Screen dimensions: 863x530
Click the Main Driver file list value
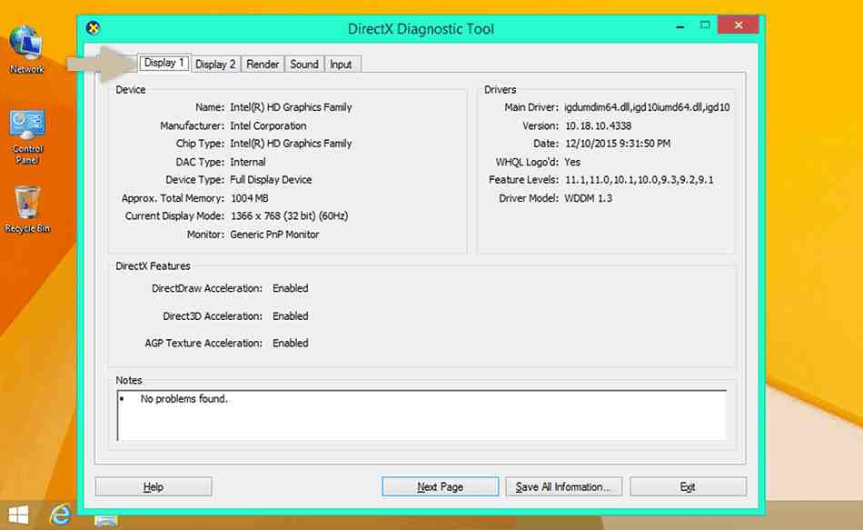648,107
